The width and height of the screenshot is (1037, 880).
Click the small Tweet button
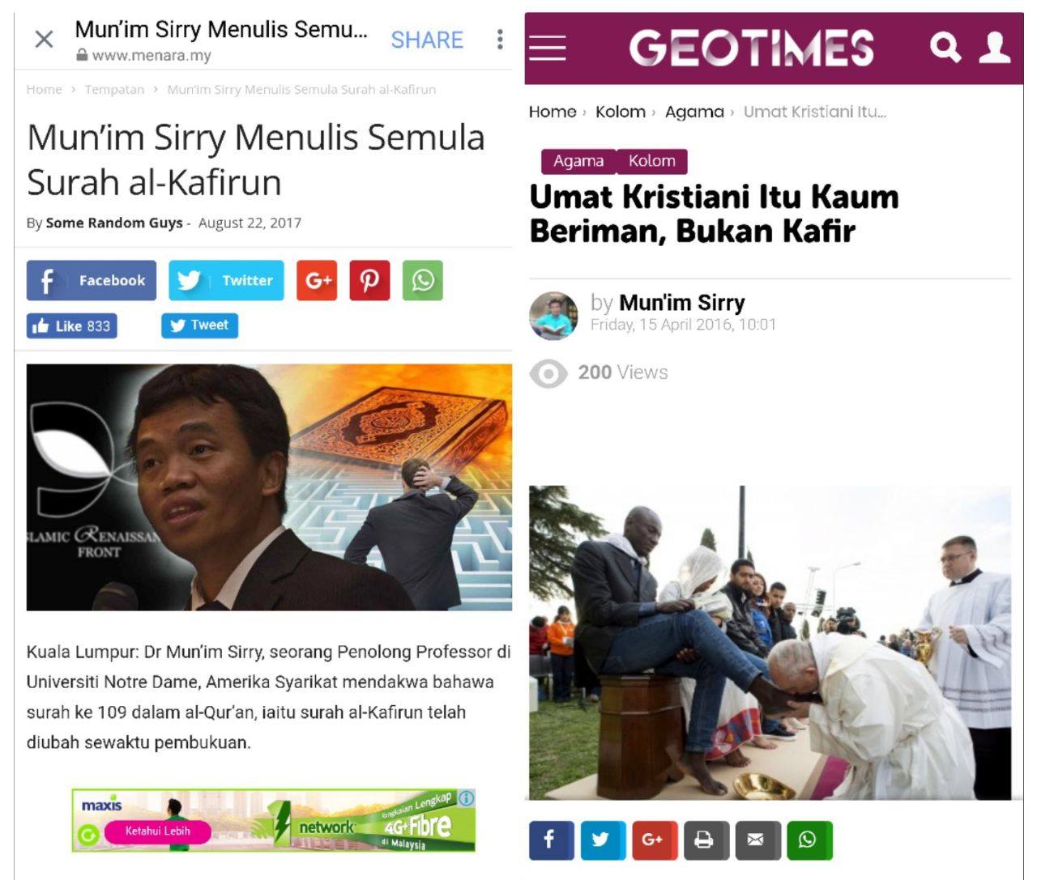pos(199,325)
